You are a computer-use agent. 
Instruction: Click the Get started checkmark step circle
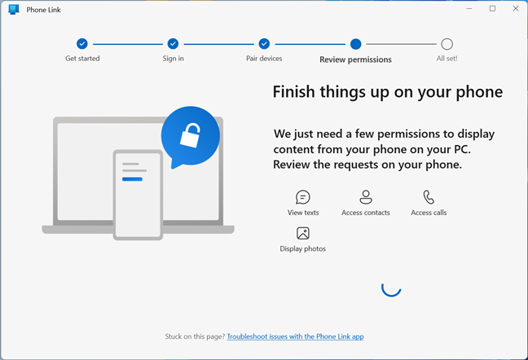point(81,44)
